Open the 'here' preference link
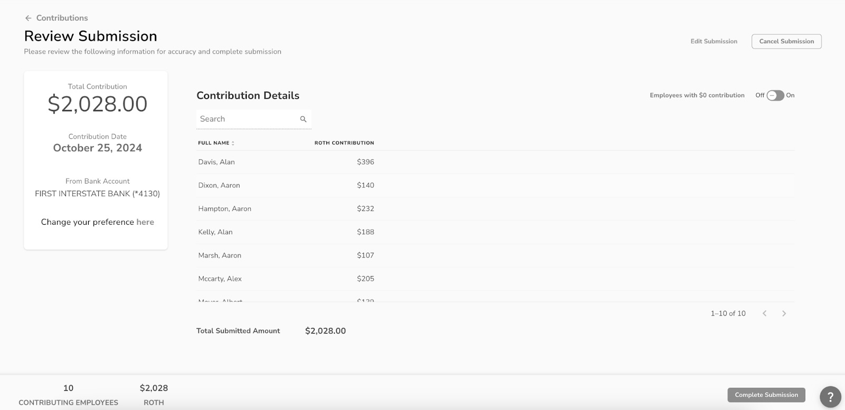This screenshot has width=845, height=410. point(145,222)
